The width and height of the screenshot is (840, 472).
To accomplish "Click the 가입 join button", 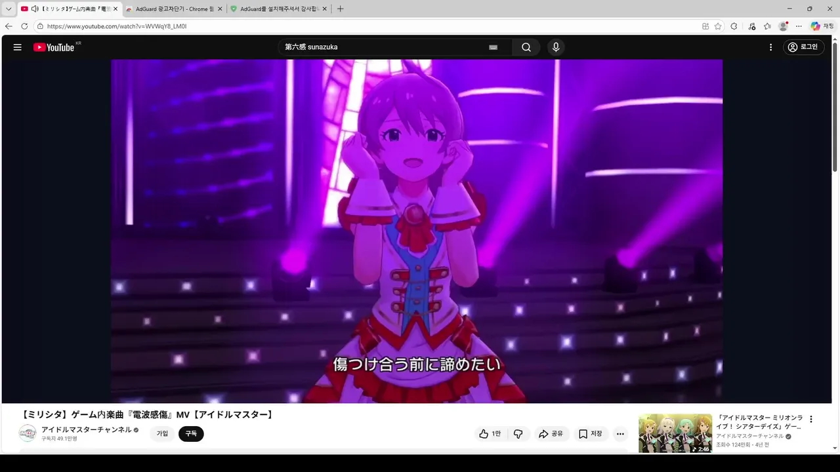I will (x=162, y=434).
